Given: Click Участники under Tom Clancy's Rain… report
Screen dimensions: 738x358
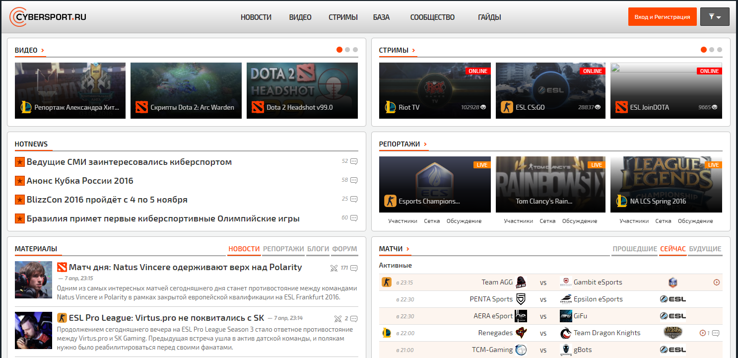Looking at the screenshot, I should [518, 221].
